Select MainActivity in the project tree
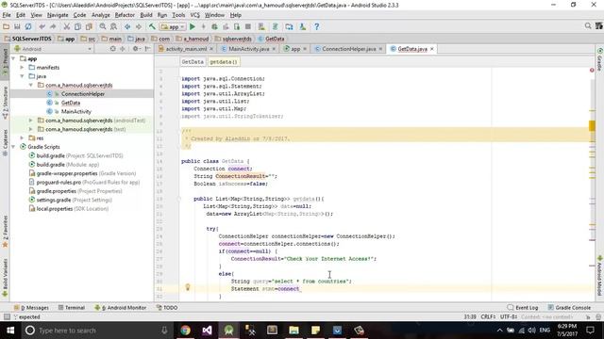 coord(75,112)
